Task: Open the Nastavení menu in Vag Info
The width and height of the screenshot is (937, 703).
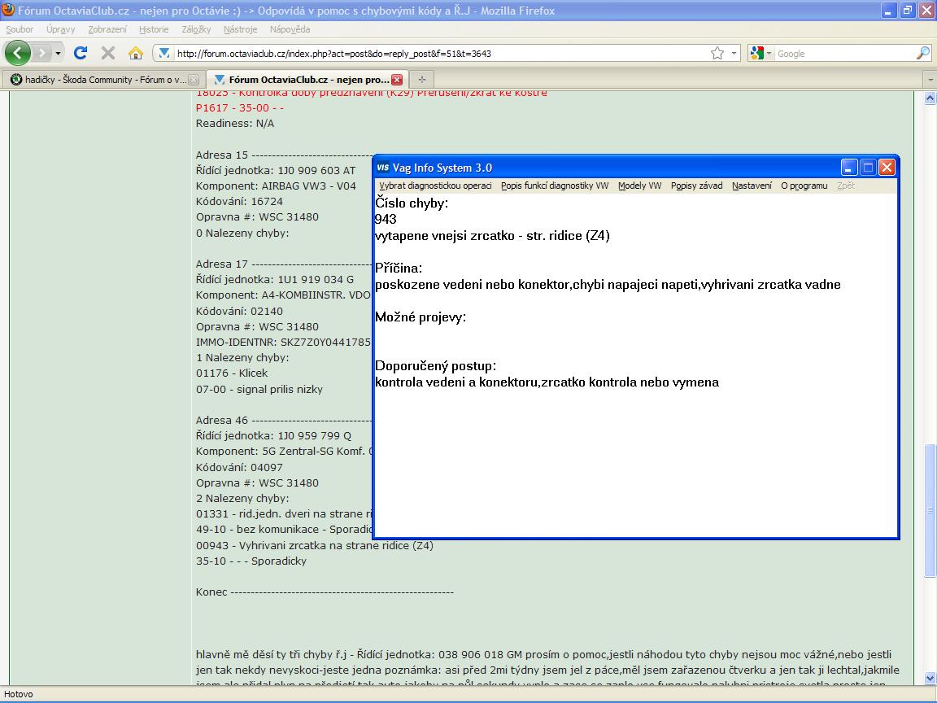Action: (x=752, y=186)
